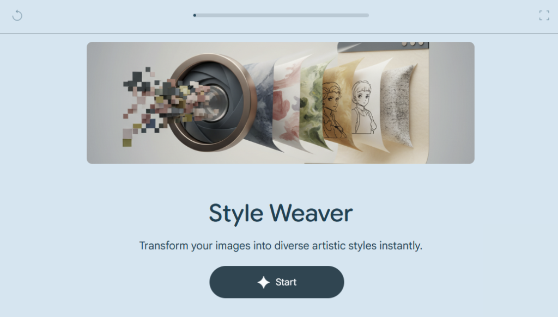Enter fullscreen using the corner brackets icon
The image size is (558, 317).
544,15
